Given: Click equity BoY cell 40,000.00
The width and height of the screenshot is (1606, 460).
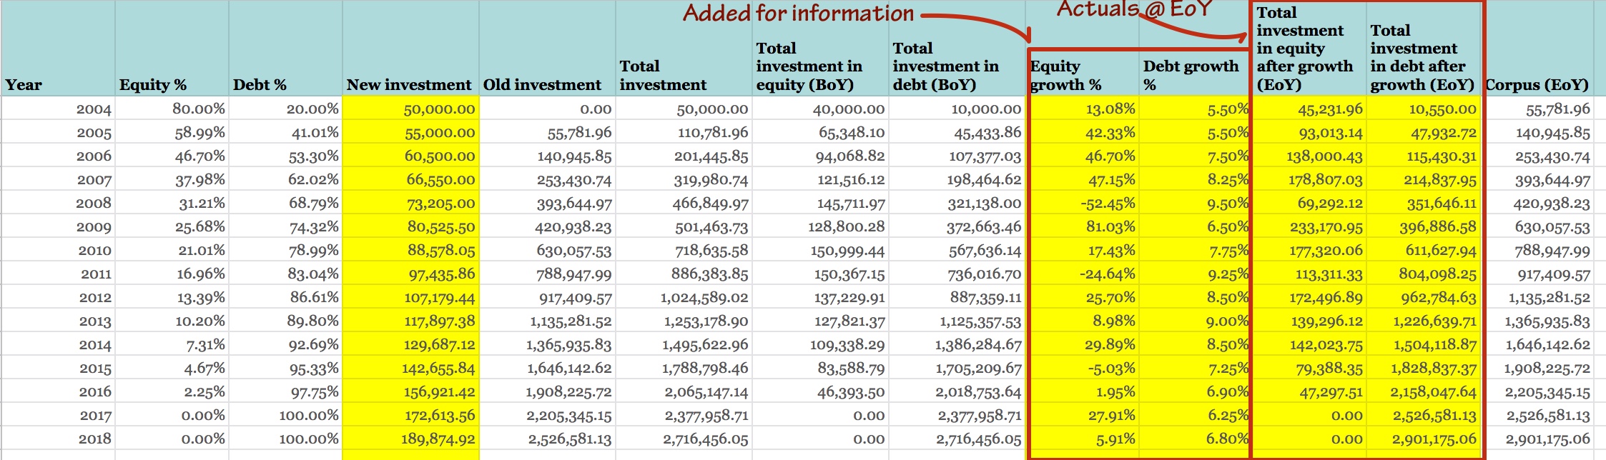Looking at the screenshot, I should point(820,109).
